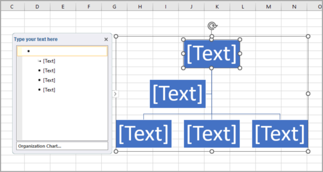323x172 pixels.
Task: Select the assistant [Text] box in the middle row
Action: [178, 94]
